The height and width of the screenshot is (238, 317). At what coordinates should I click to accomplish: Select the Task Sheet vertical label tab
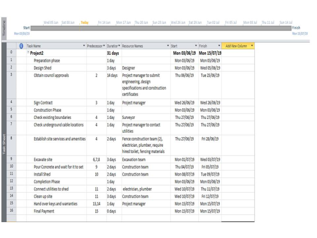(x=4, y=144)
